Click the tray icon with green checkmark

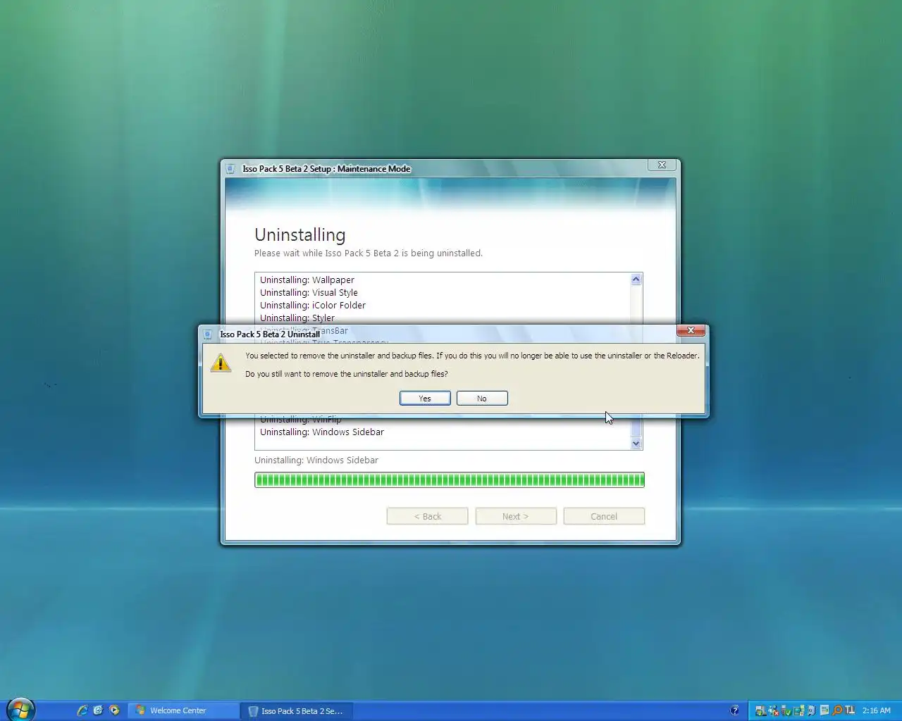pyautogui.click(x=786, y=710)
